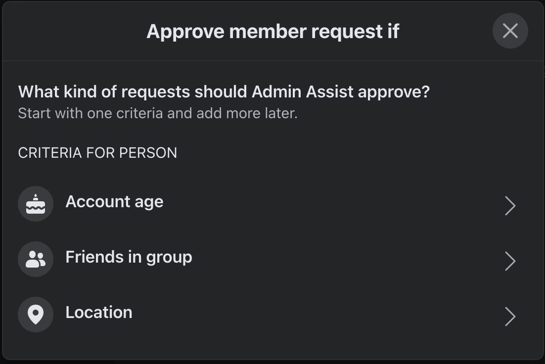Select the Account age label text
This screenshot has height=364, width=545.
[114, 202]
